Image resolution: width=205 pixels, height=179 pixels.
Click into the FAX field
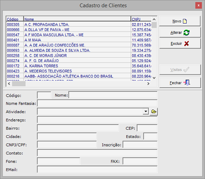pyautogui.click(x=140, y=161)
